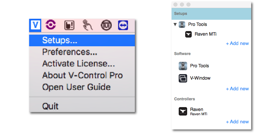Select the Raven controller icon under Controllers
The width and height of the screenshot is (270, 133).
click(183, 112)
